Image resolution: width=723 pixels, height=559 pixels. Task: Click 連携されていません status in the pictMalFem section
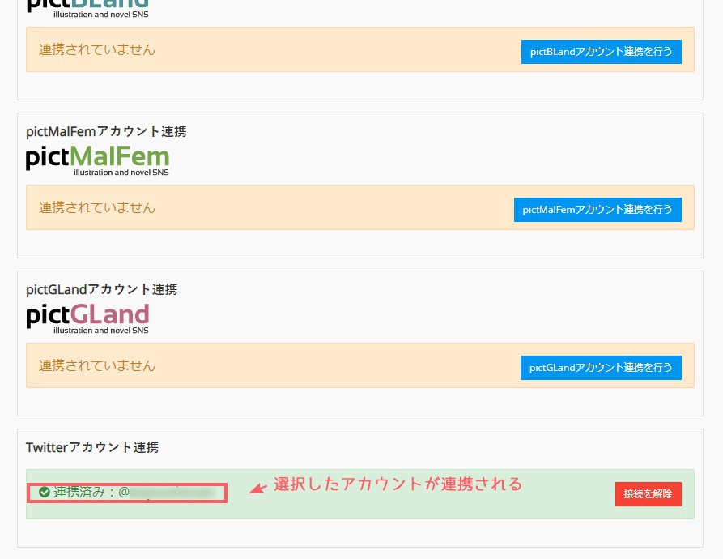click(97, 207)
